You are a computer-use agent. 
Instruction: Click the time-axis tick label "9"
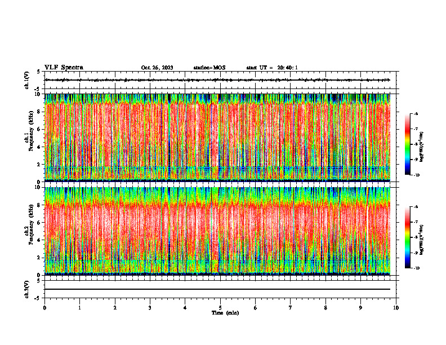[x=360, y=308]
